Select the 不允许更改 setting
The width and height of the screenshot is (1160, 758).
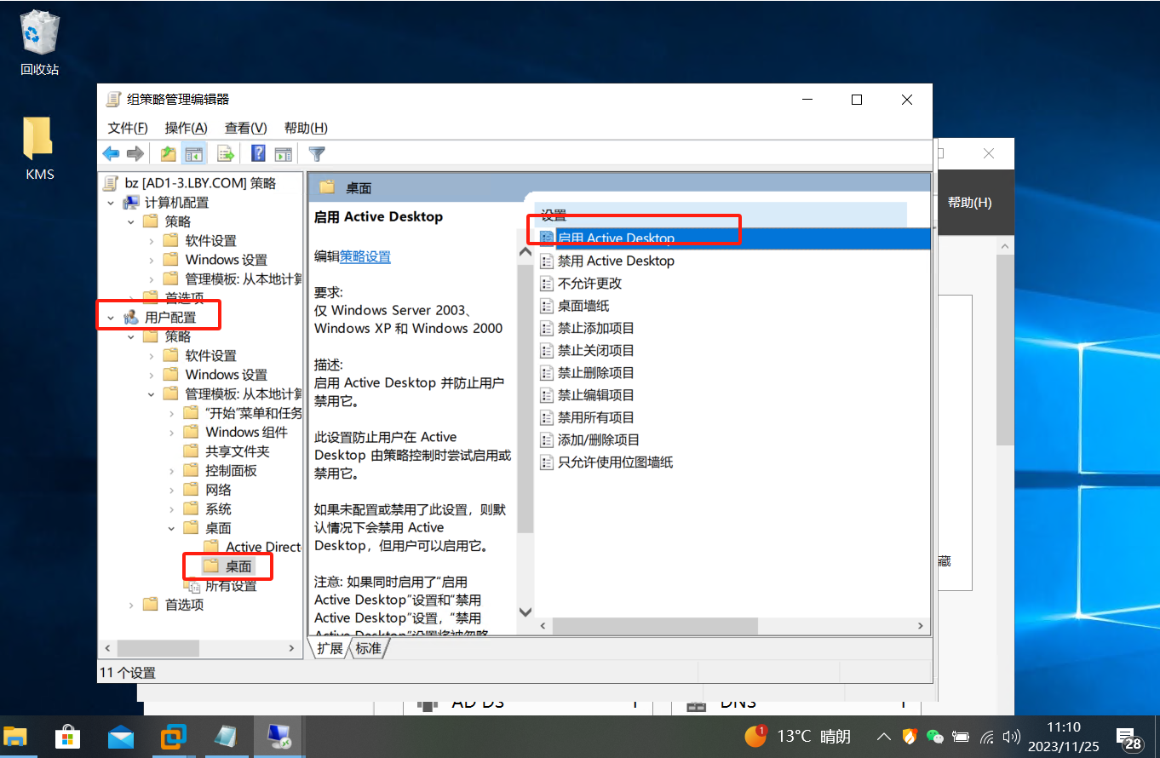click(582, 283)
